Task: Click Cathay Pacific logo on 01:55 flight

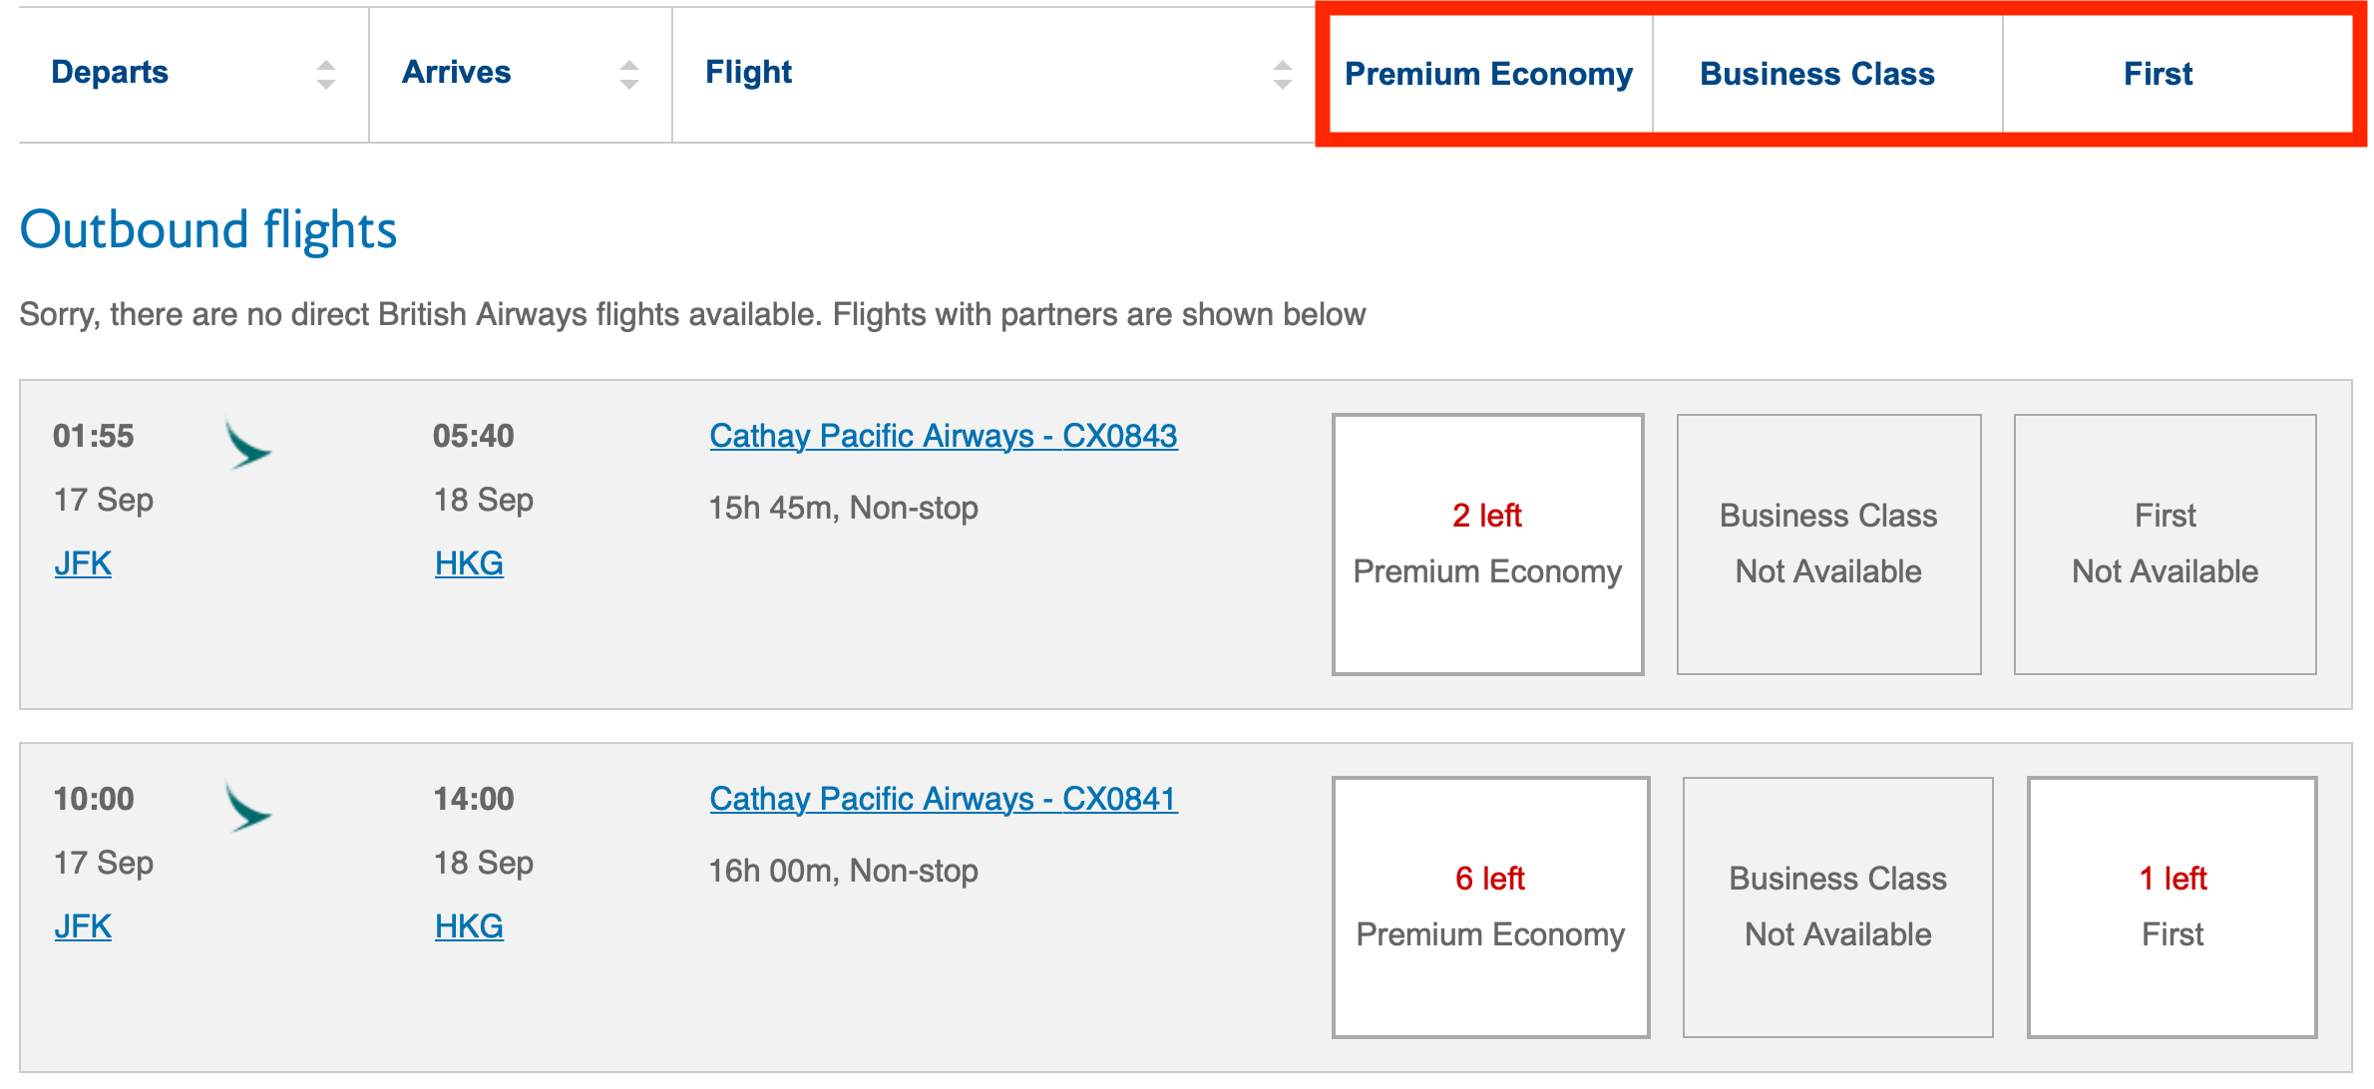Action: (247, 444)
